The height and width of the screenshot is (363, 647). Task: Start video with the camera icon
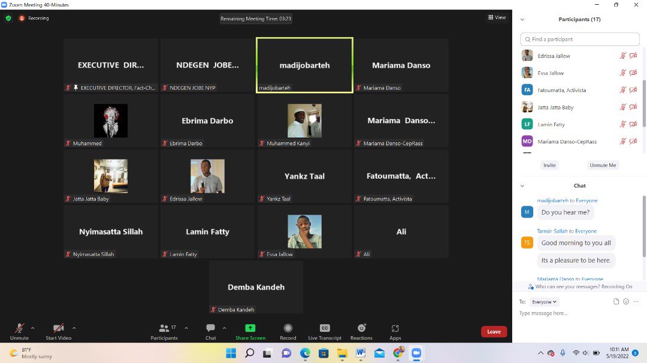(58, 328)
